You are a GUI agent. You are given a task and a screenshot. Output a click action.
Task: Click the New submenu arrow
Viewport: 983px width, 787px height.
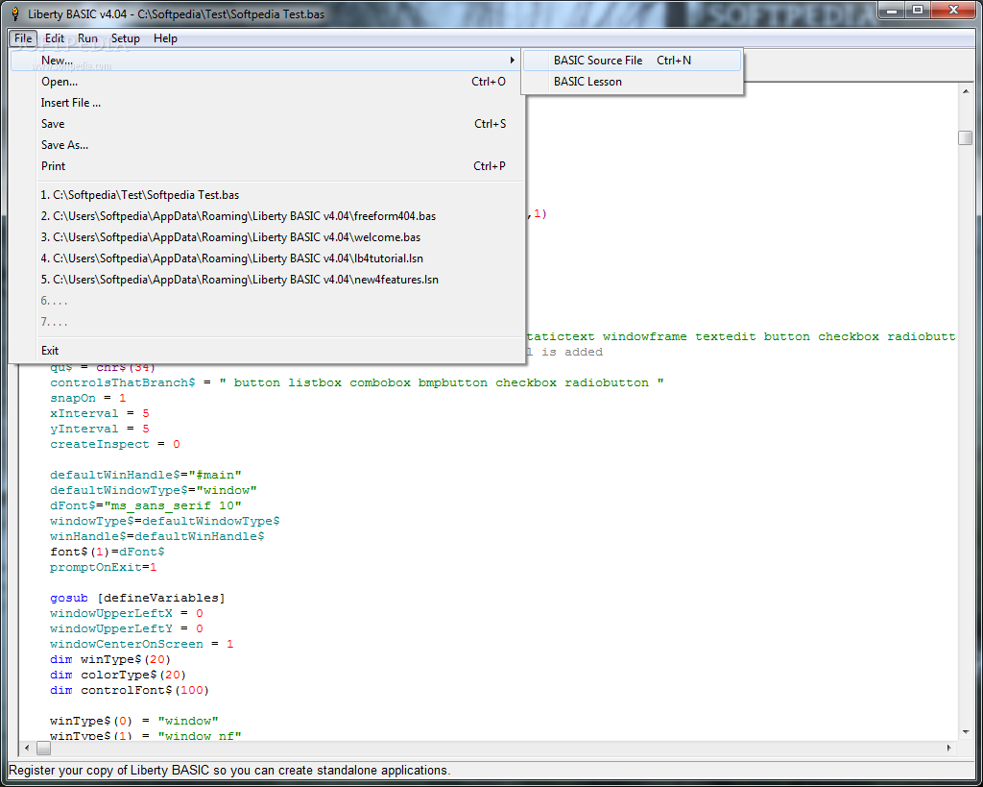tap(513, 61)
